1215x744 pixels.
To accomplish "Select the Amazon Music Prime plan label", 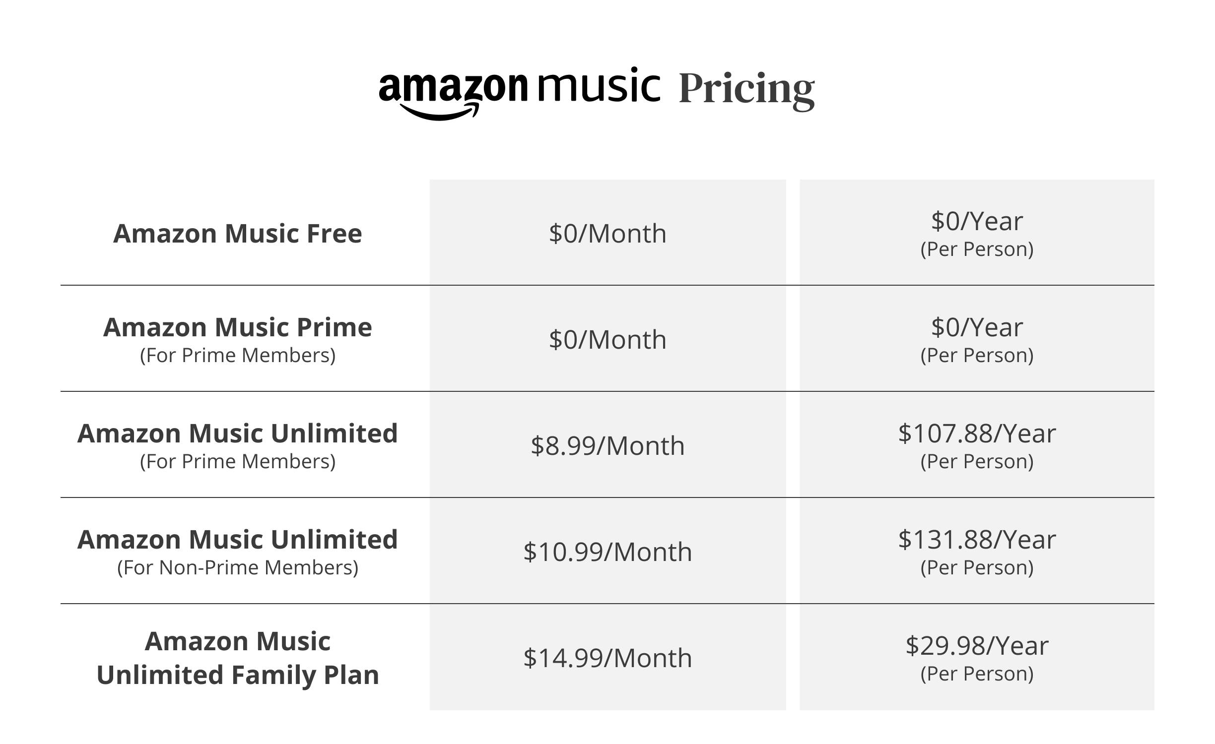I will [x=237, y=327].
